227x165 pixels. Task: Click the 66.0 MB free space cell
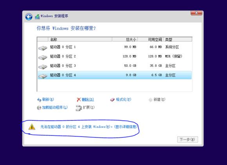click(x=156, y=47)
